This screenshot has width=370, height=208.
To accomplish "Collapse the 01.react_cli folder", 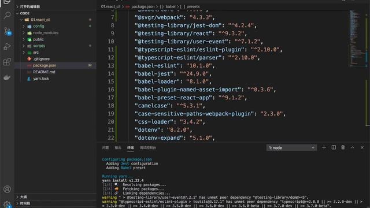I will [21, 20].
